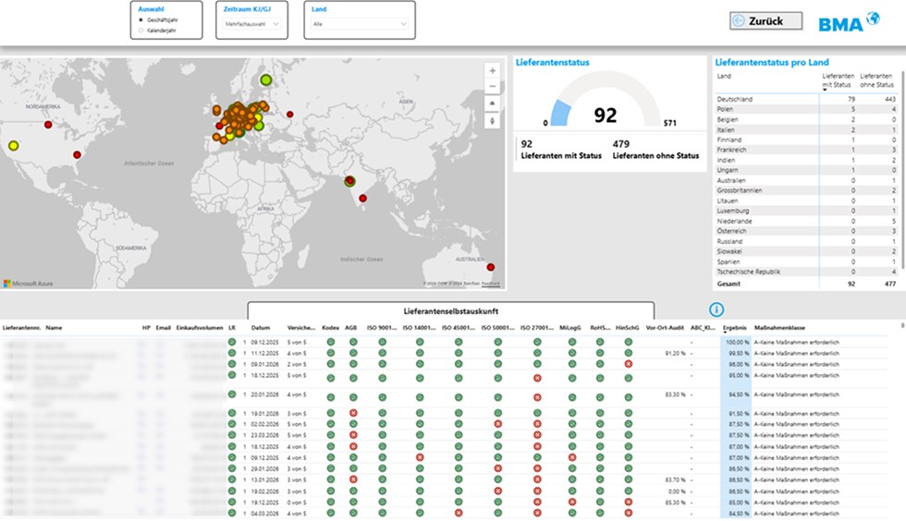This screenshot has width=906, height=521.
Task: Click green RoHS icon in 23.03.2026 row
Action: [600, 435]
